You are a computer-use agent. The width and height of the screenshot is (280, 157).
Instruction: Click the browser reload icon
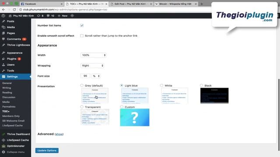tap(14, 10)
